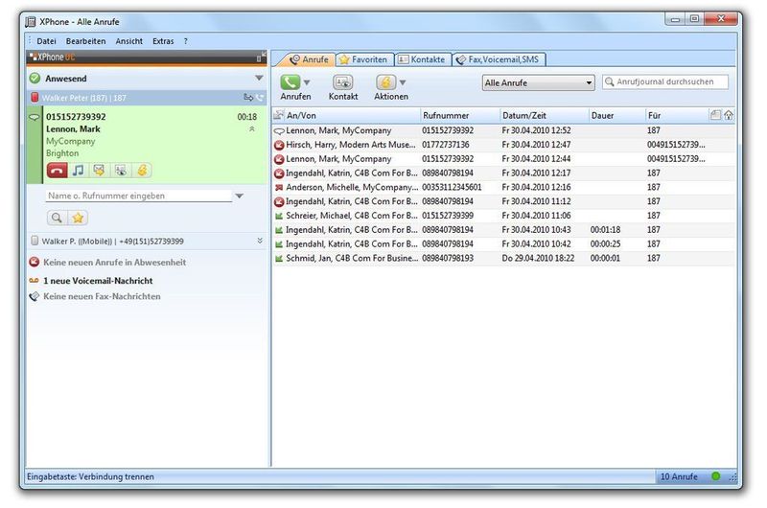Click the magnifier search button below number field
This screenshot has height=508, width=767.
[x=57, y=218]
